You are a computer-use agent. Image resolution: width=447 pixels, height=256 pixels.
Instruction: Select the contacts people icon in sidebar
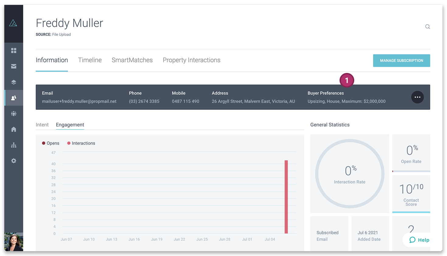pos(14,98)
